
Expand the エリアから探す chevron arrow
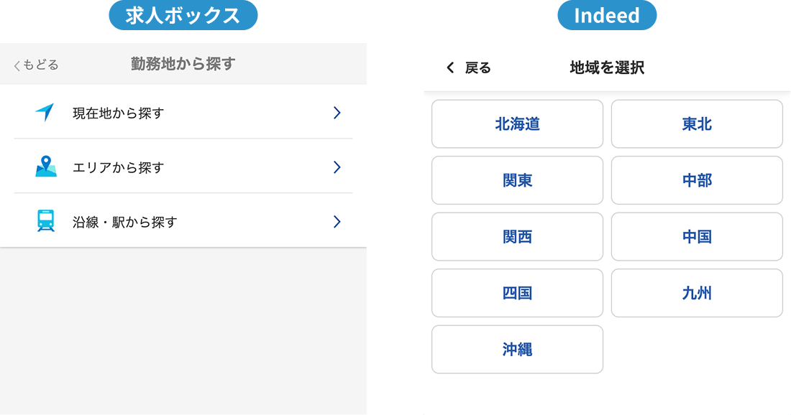[x=337, y=167]
